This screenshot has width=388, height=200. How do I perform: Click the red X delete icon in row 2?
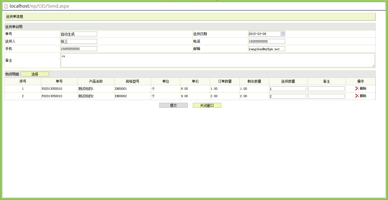tap(357, 96)
